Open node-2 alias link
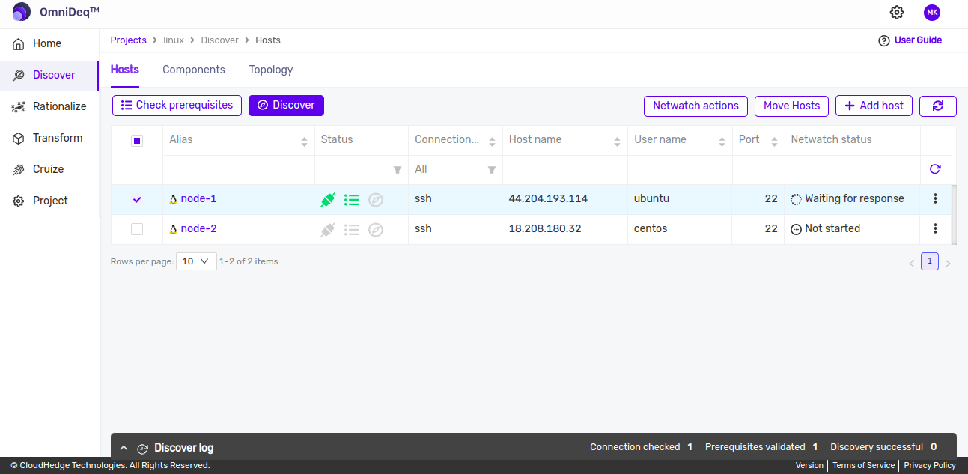This screenshot has width=968, height=474. tap(198, 229)
